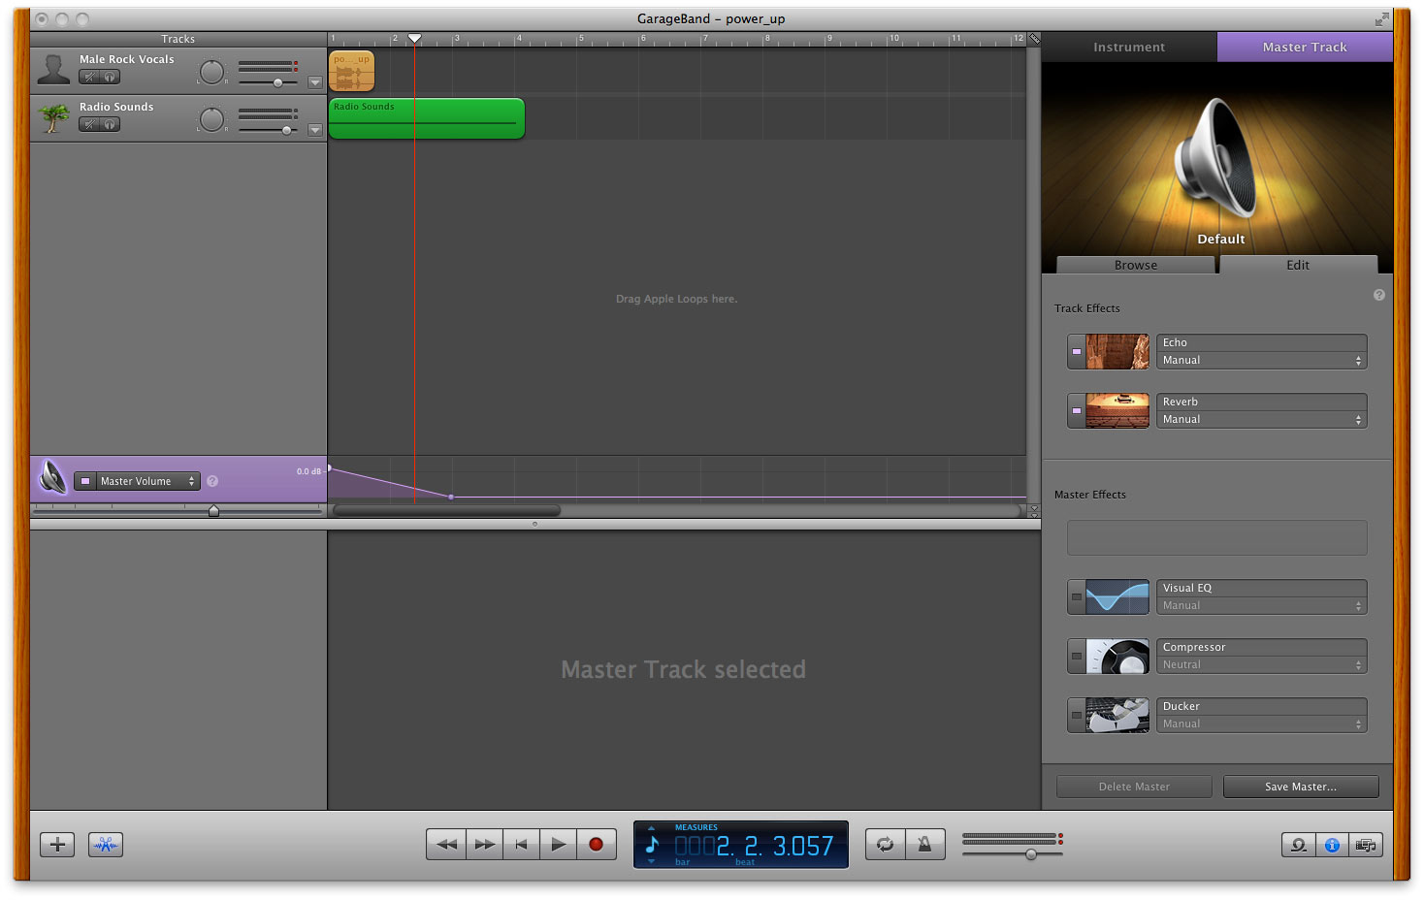This screenshot has width=1424, height=900.
Task: Toggle the cycle region loop button
Action: click(x=885, y=845)
